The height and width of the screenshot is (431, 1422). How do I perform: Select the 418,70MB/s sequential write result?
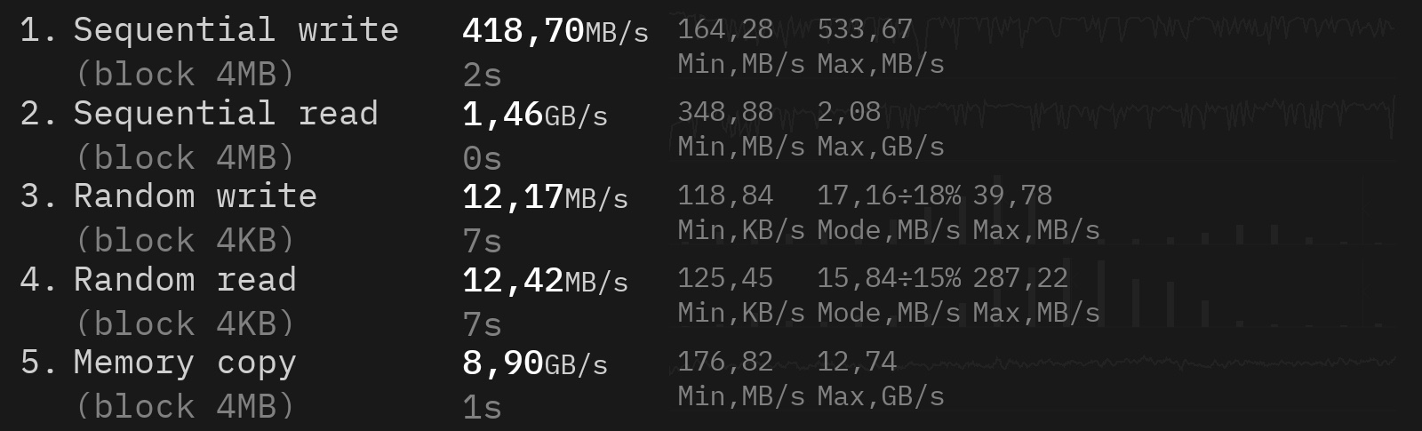555,31
